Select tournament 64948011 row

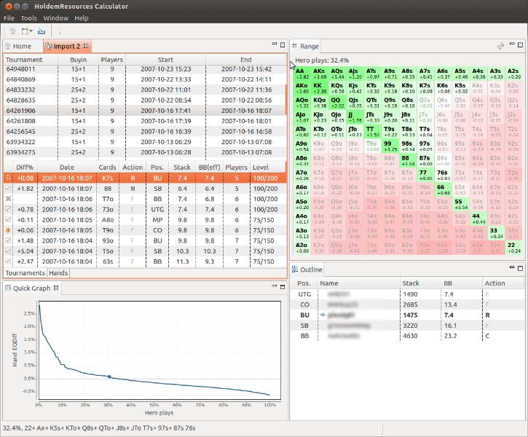click(145, 69)
